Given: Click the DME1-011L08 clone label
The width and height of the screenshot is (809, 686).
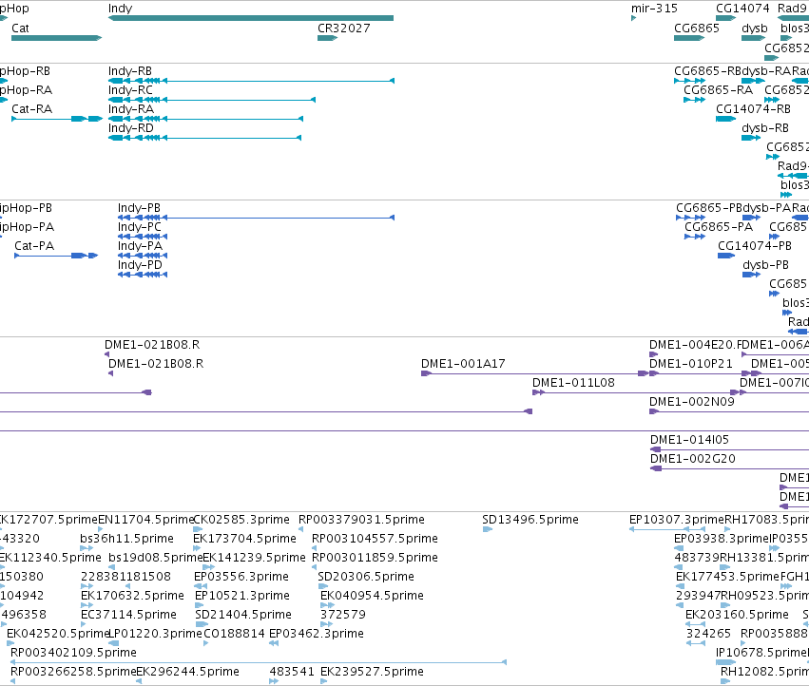Looking at the screenshot, I should [x=574, y=383].
